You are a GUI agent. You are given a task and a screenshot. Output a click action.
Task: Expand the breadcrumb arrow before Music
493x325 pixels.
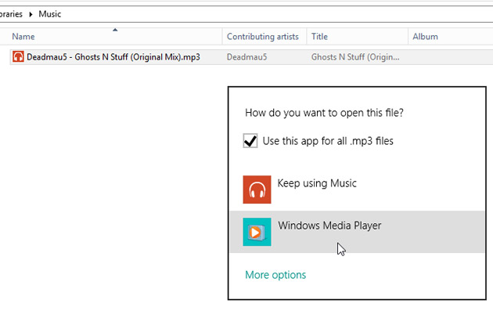coord(31,14)
